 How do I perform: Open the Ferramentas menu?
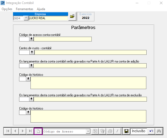pyautogui.click(x=24, y=9)
